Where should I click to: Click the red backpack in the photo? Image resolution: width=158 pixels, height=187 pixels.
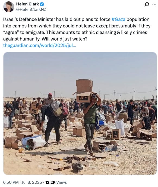click(x=65, y=109)
